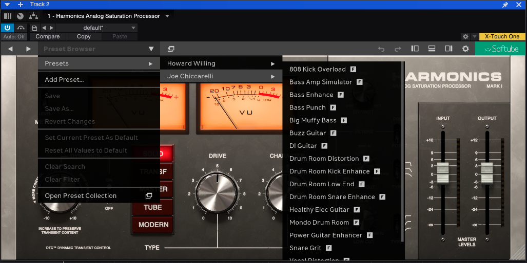Click the DRIVE knob

pyautogui.click(x=217, y=193)
